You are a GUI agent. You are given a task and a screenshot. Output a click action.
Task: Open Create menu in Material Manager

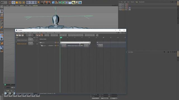[x=8, y=90]
